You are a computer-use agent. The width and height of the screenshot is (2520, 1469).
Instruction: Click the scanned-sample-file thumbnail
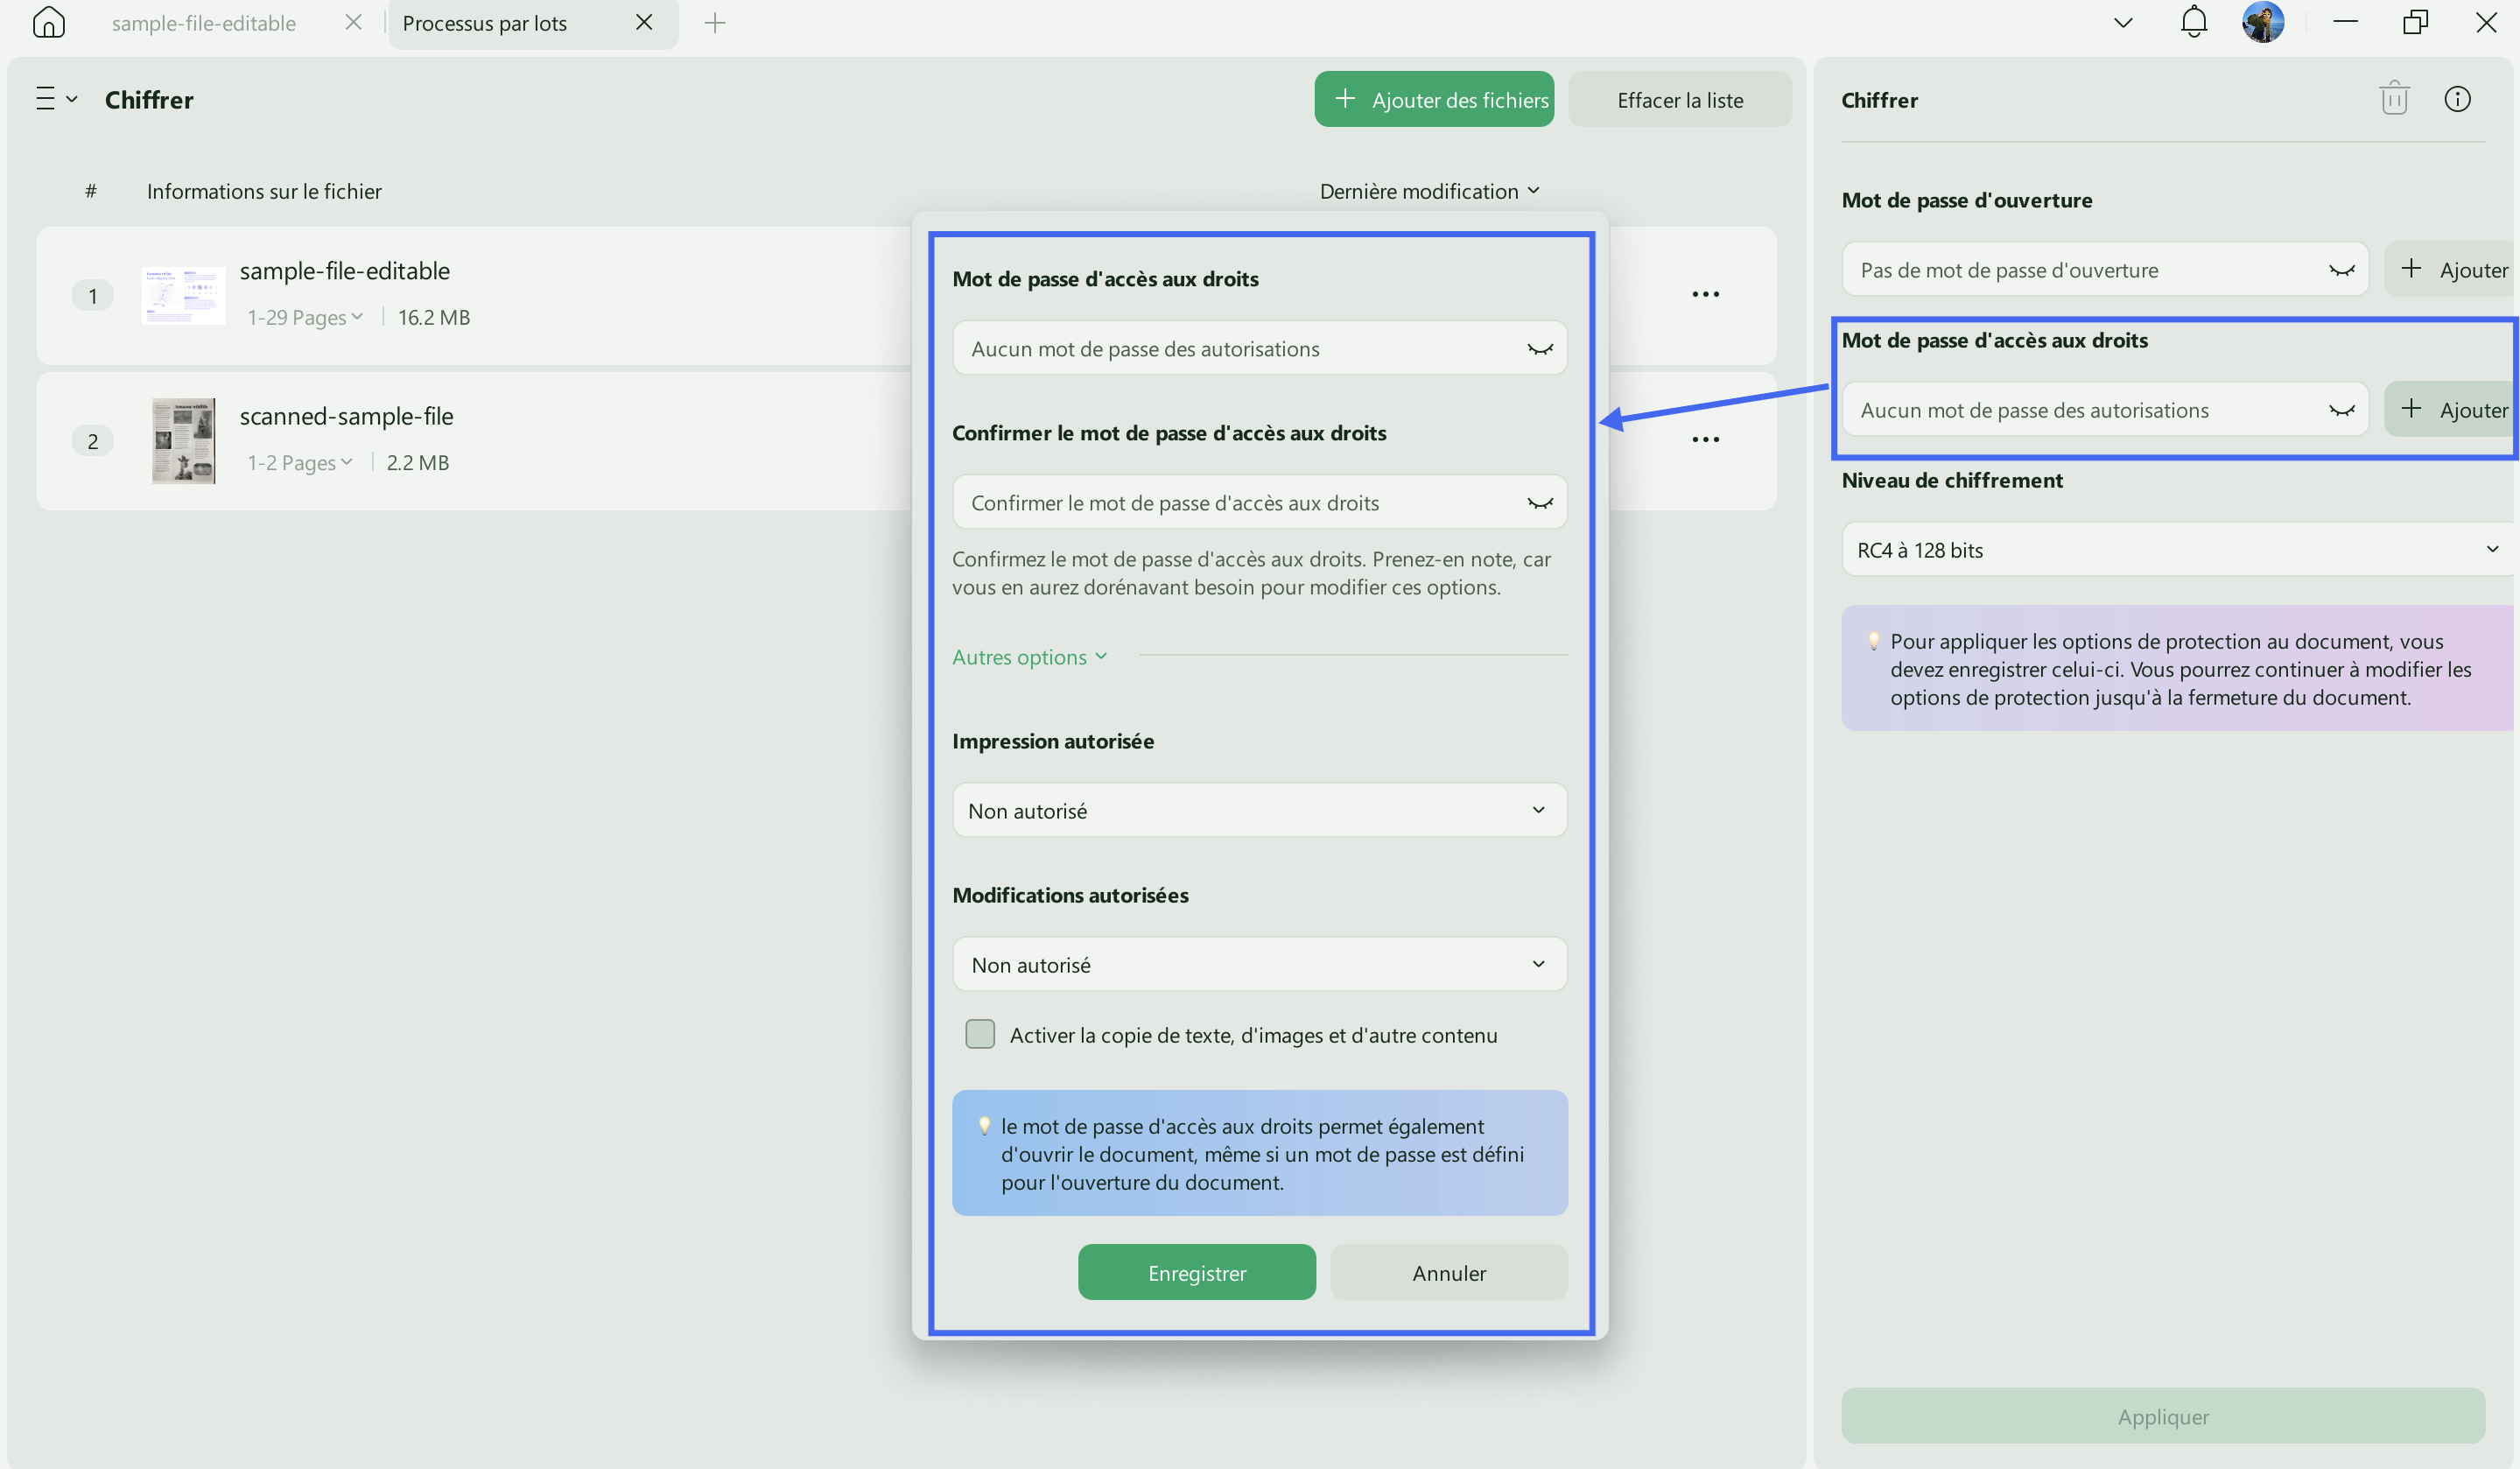(183, 440)
